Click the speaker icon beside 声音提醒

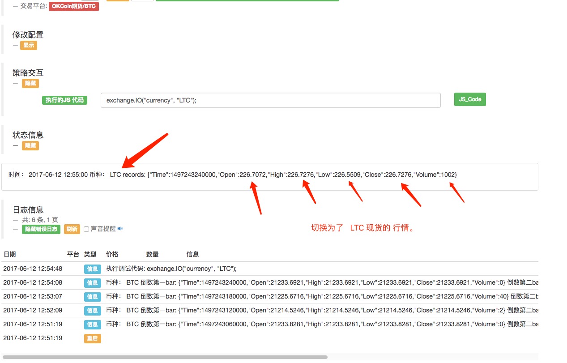tap(120, 229)
